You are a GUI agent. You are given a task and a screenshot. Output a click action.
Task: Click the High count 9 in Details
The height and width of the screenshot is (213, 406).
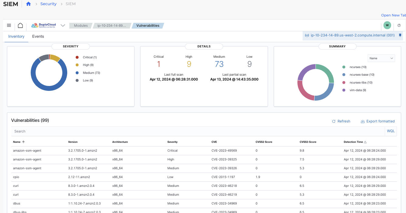[189, 64]
